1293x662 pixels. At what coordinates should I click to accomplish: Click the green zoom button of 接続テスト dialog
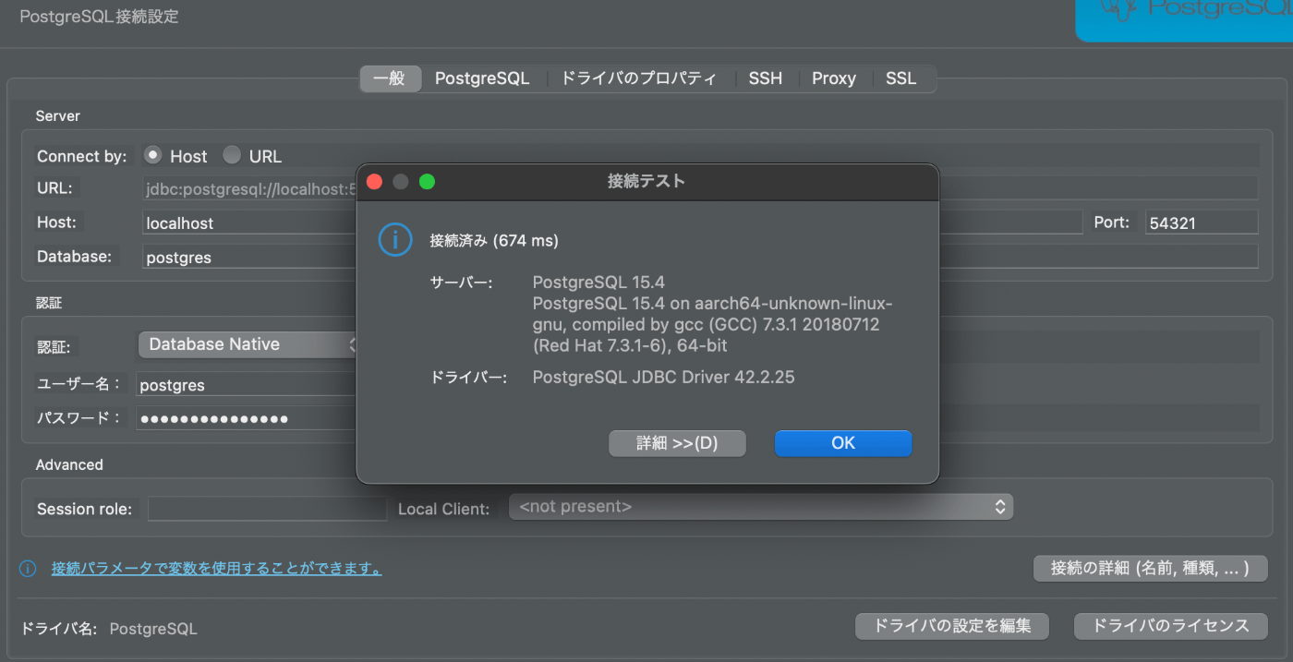coord(427,182)
